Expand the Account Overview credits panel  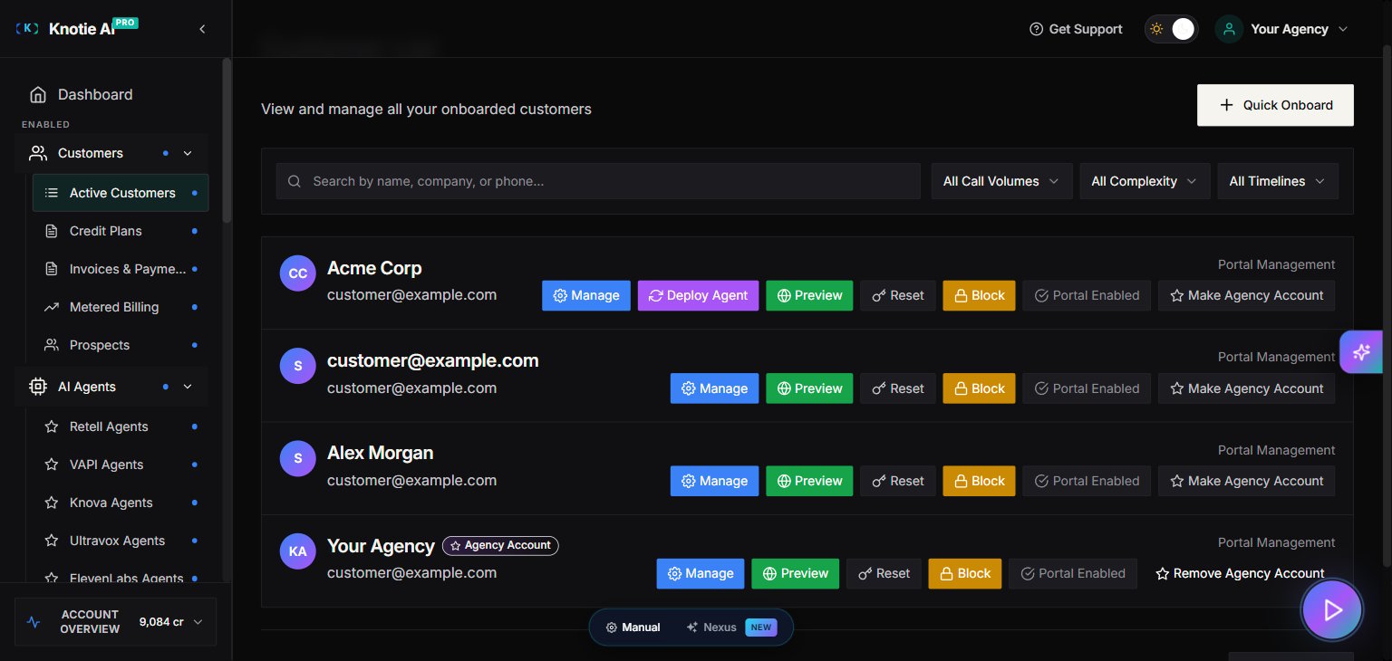click(x=115, y=622)
